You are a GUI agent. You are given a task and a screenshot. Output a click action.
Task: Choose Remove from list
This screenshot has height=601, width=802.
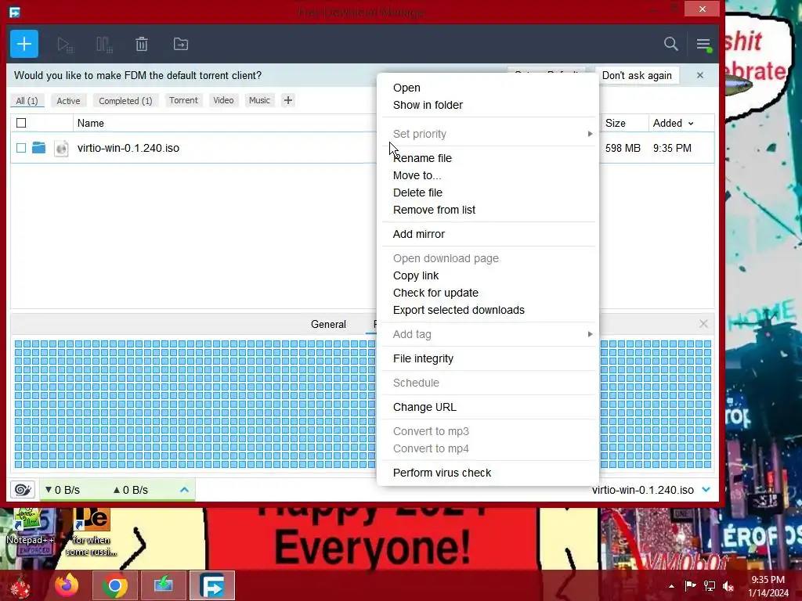point(434,210)
